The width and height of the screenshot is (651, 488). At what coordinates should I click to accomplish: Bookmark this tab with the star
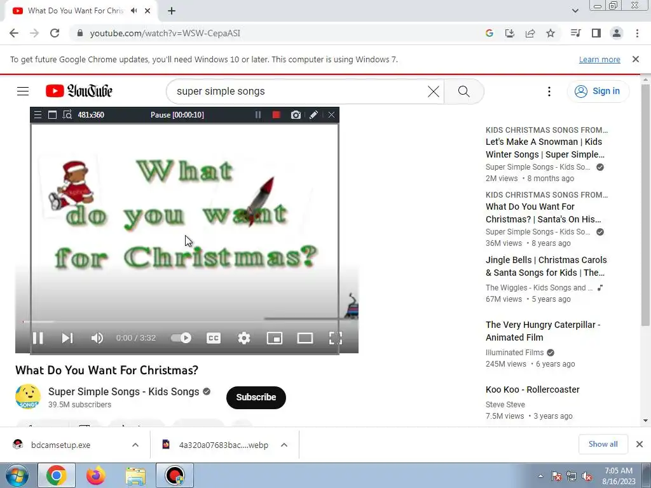(x=551, y=33)
